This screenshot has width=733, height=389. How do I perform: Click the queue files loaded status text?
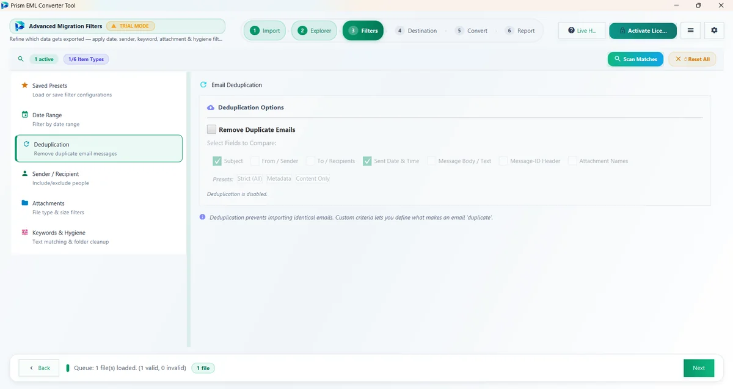[x=129, y=368]
